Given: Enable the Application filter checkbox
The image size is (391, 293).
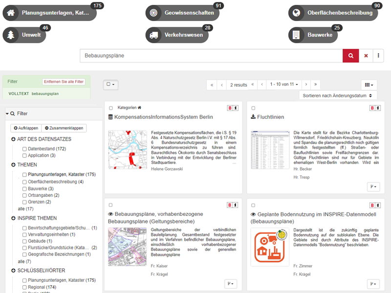Looking at the screenshot, I should click(24, 155).
